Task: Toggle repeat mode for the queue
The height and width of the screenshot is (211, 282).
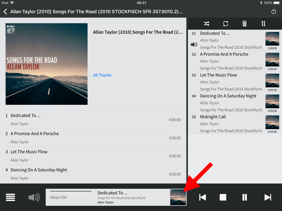Action: 225,24
